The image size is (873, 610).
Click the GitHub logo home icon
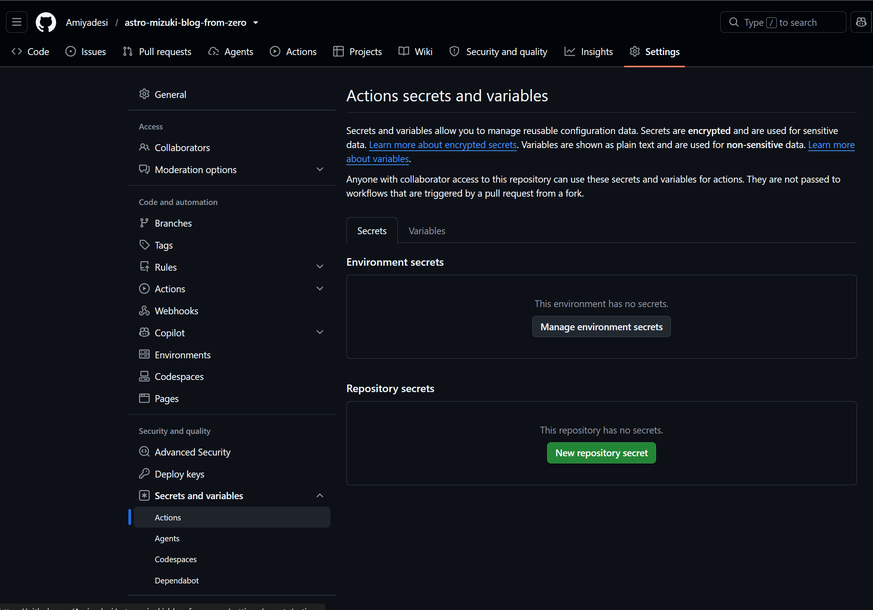(x=46, y=22)
